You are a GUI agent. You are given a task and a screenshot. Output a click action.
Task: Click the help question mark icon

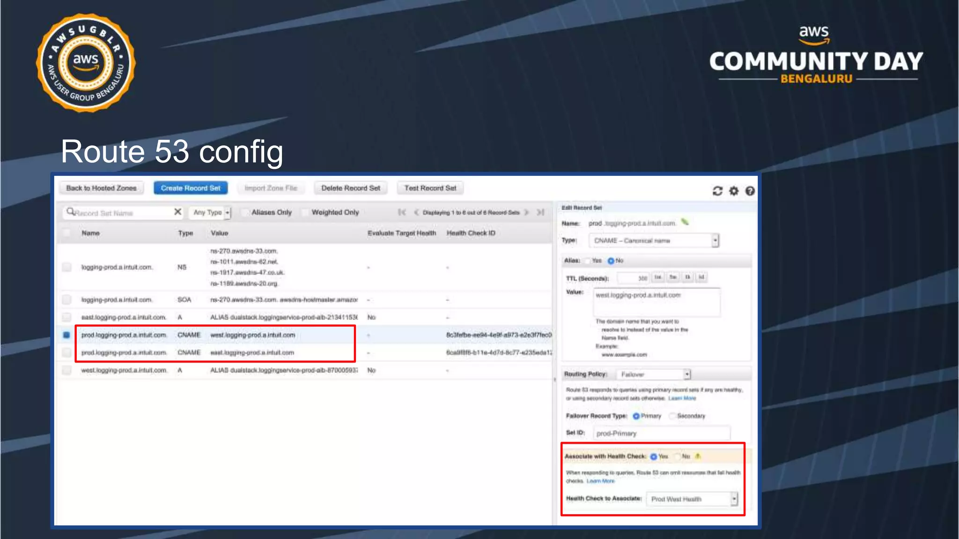click(750, 191)
